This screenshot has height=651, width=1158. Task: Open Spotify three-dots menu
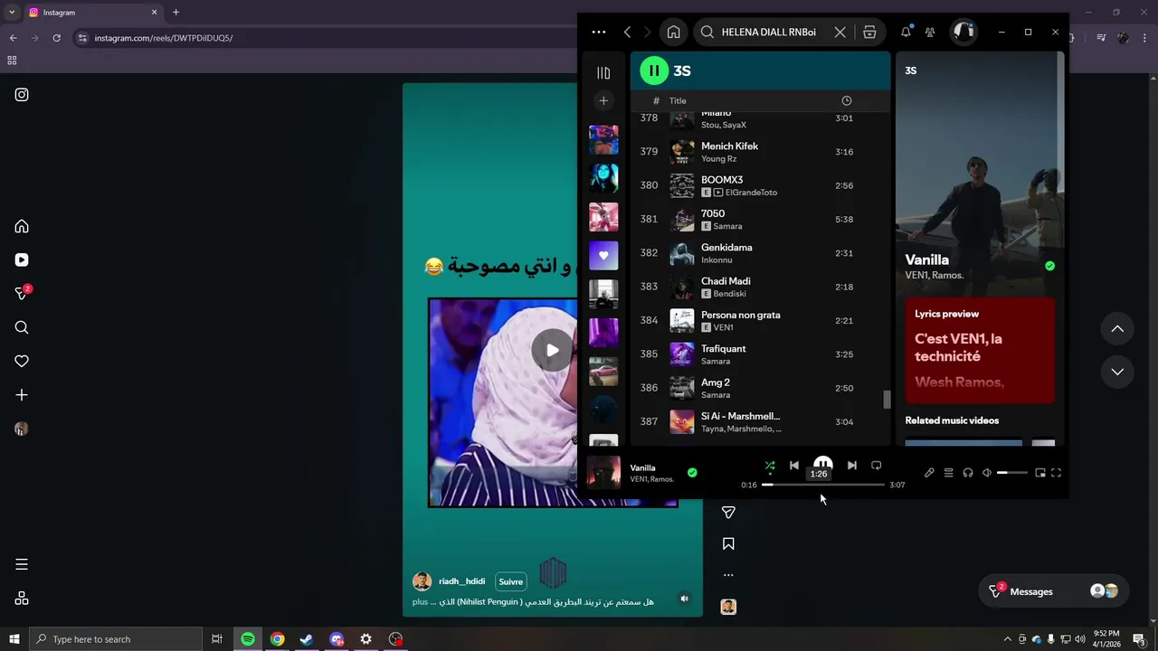(x=599, y=32)
